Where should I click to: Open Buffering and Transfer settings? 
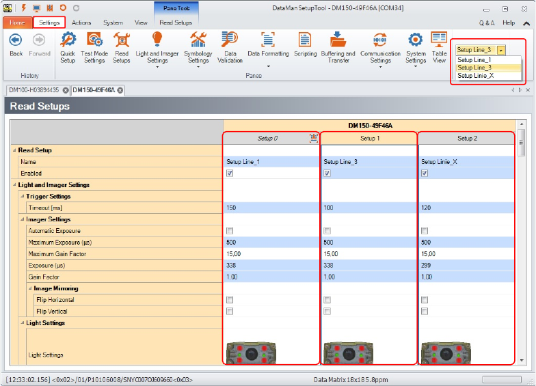[x=338, y=46]
